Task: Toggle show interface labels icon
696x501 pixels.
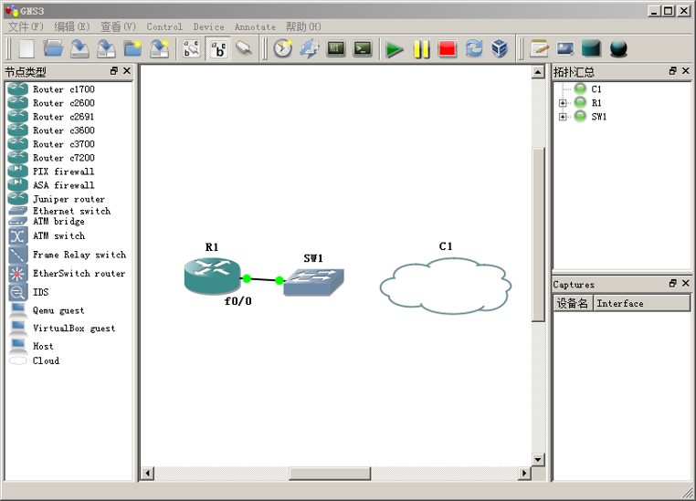Action: click(191, 48)
